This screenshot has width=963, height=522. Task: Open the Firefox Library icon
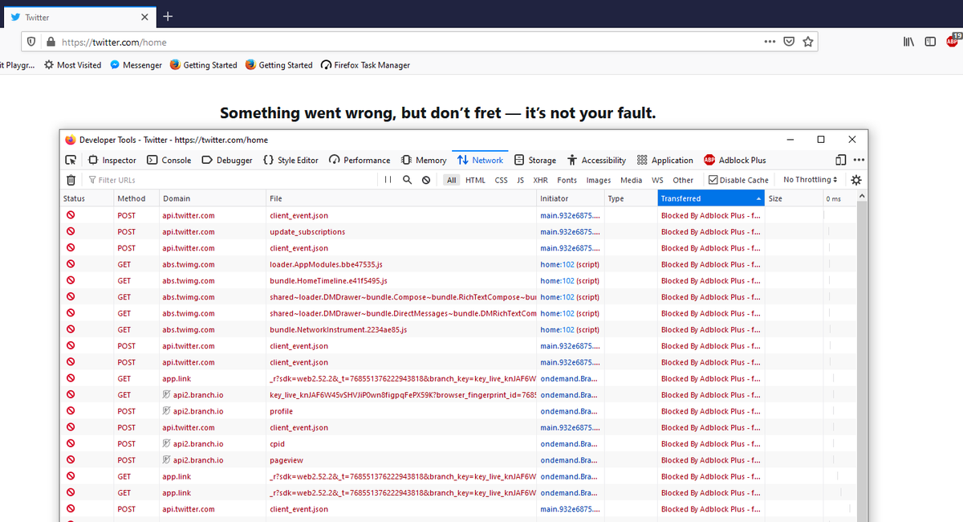tap(908, 41)
